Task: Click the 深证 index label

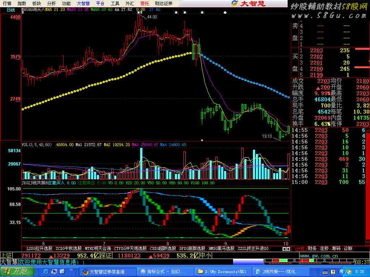Action: click(x=106, y=256)
